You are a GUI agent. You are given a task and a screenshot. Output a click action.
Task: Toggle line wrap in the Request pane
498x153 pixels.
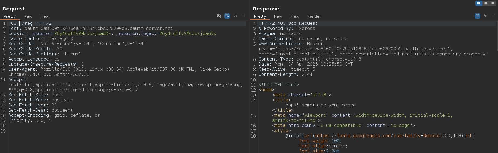[227, 16]
